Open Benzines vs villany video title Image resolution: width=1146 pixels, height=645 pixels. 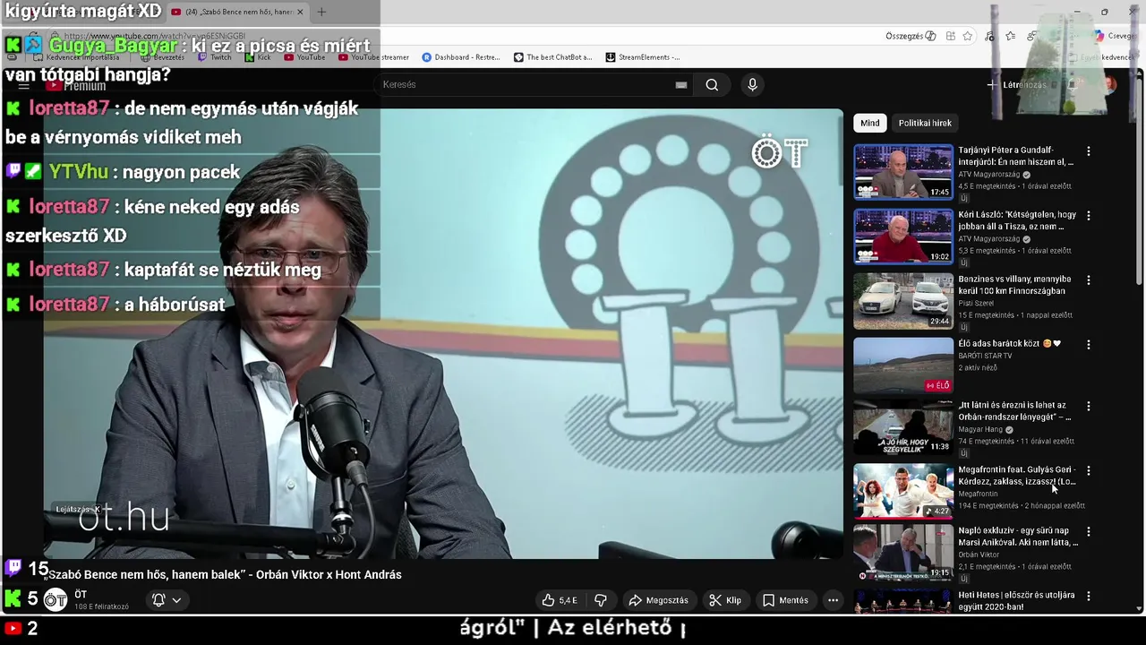click(x=1014, y=285)
